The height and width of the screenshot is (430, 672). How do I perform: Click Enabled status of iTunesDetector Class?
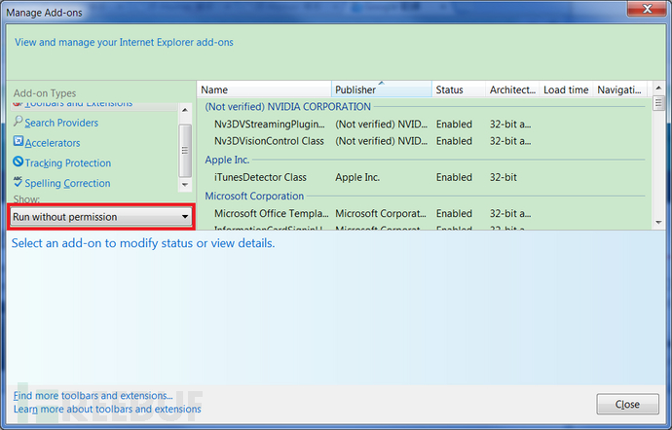click(454, 177)
